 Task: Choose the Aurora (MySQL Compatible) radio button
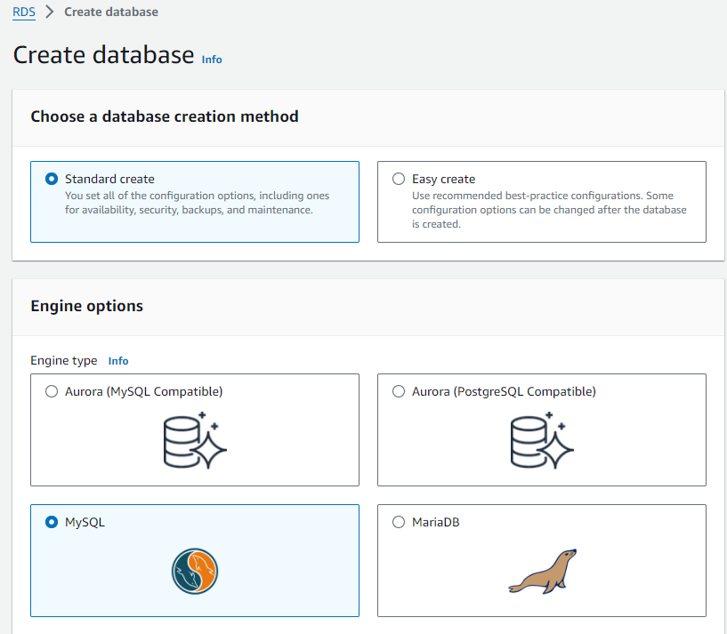pyautogui.click(x=52, y=391)
